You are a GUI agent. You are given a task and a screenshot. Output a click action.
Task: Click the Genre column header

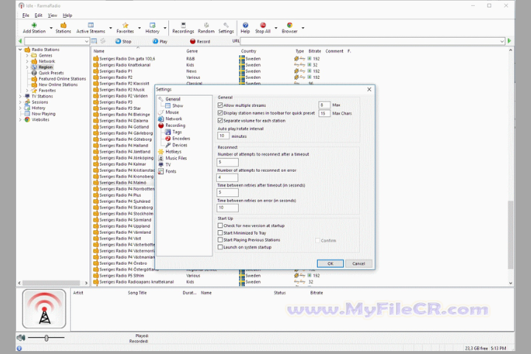192,51
